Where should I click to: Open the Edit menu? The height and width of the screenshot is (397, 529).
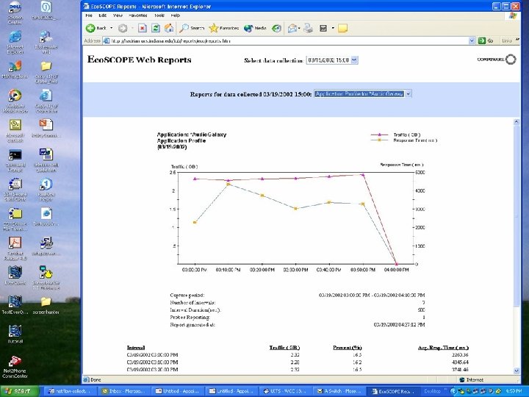[x=103, y=15]
